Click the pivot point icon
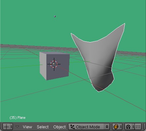146x131 pixels. click(x=128, y=127)
